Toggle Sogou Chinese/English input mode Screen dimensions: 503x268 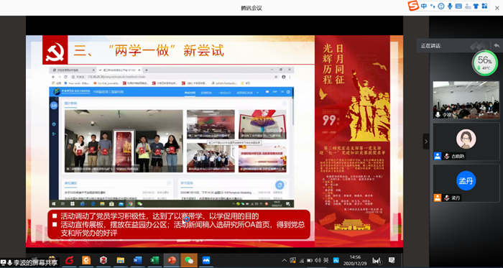424,6
